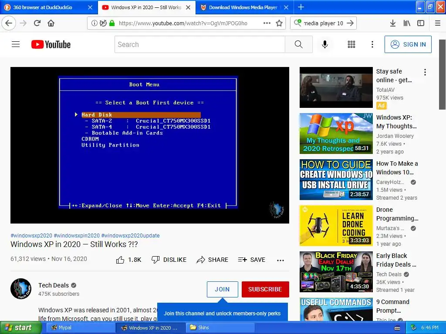Click the SHARE button
446x334 pixels.
(213, 260)
